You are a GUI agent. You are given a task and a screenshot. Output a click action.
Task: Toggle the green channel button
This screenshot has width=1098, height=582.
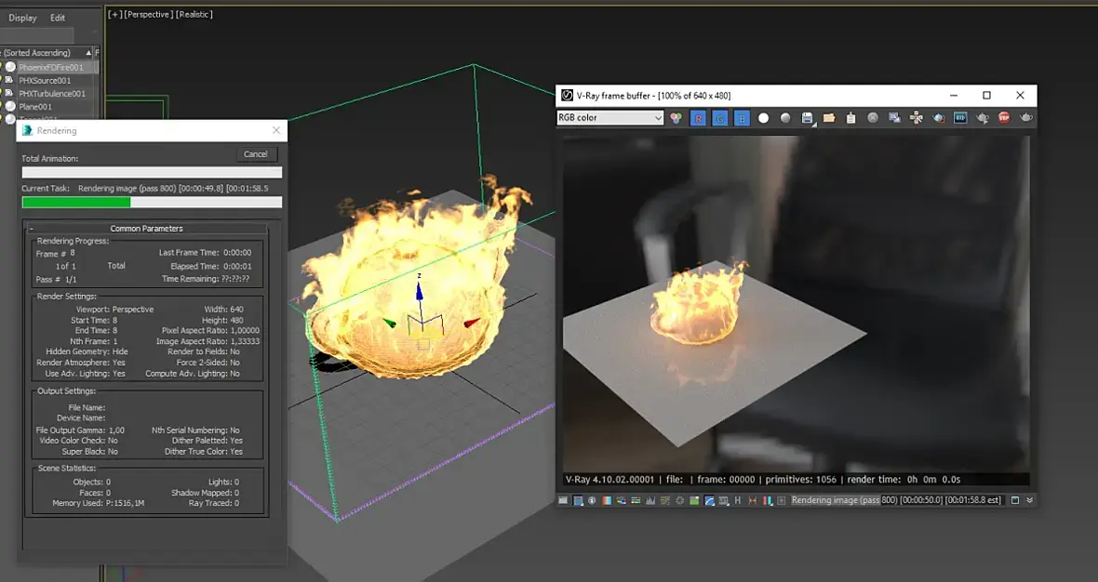(720, 118)
